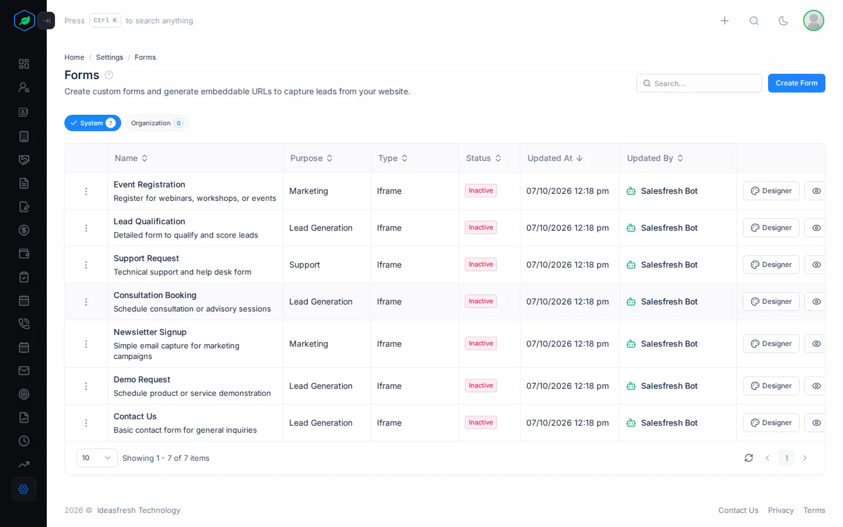Screen dimensions: 843x527
Task: Click the help icon beside Forms title
Action: [x=109, y=75]
